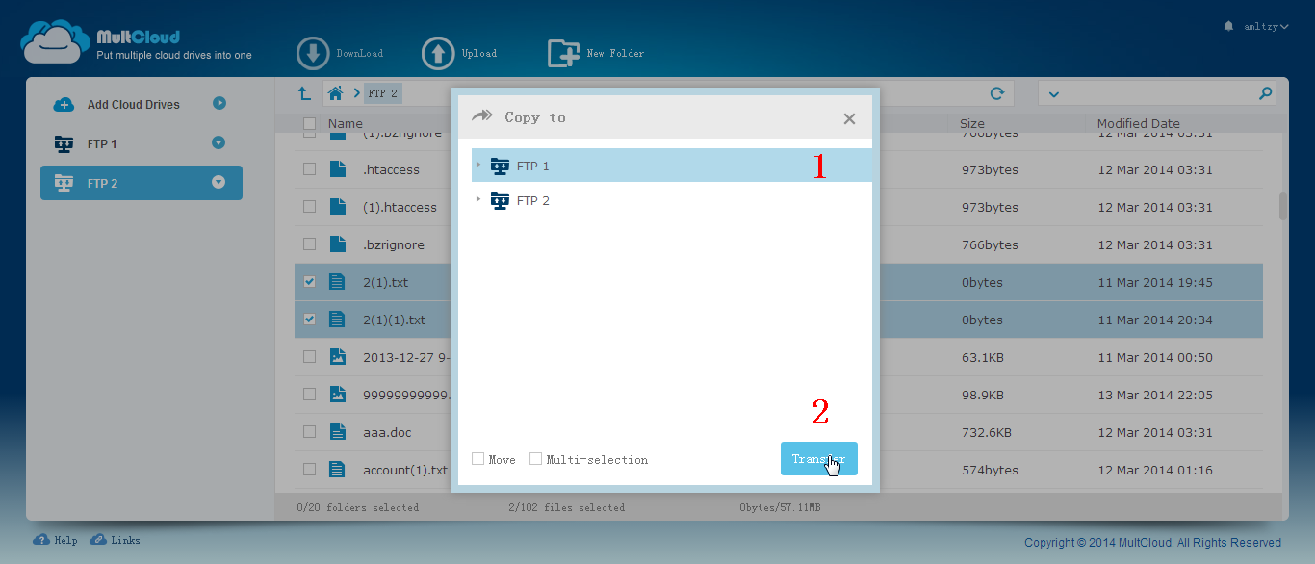Click the .htaccess file name
Screen dimensions: 1315x564
(x=391, y=169)
